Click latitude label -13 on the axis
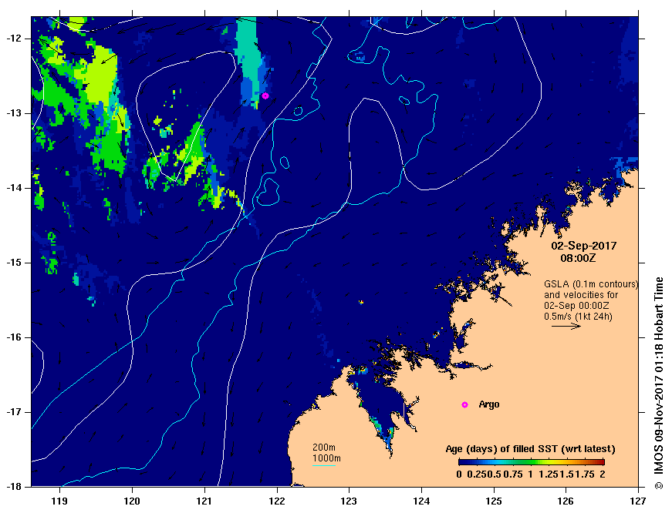This screenshot has width=672, height=513. point(13,113)
